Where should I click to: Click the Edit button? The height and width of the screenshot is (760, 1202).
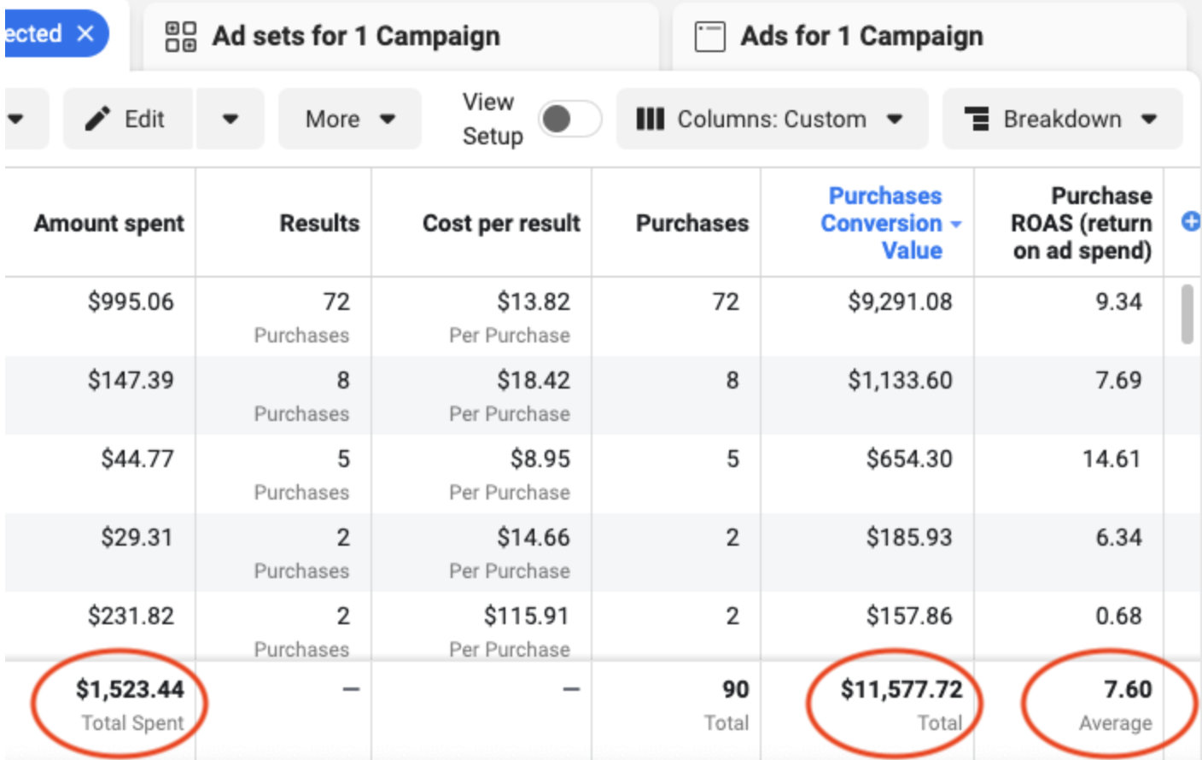127,119
